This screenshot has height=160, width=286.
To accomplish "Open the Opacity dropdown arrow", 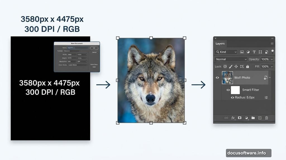I will (x=272, y=59).
